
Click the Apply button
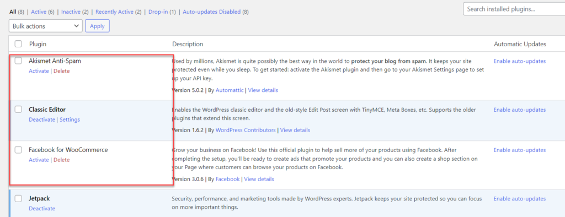[x=97, y=26]
